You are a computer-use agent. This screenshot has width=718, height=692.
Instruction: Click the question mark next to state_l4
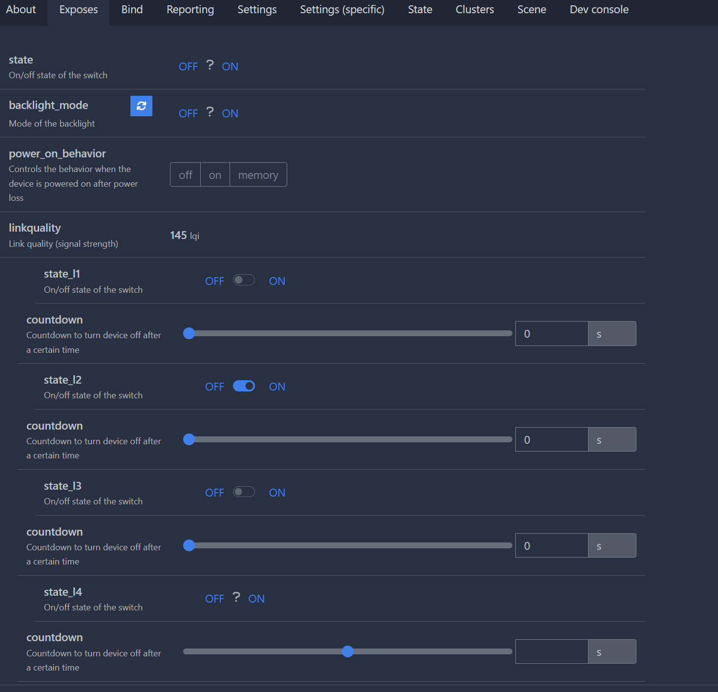coord(236,597)
